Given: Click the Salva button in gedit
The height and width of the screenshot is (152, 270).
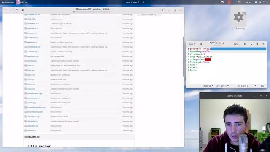Looking at the screenshot, I should coord(236,44).
